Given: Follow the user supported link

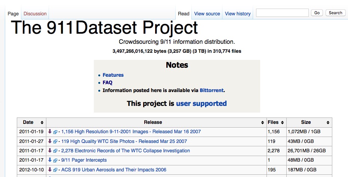Looking at the screenshot, I should [x=201, y=103].
